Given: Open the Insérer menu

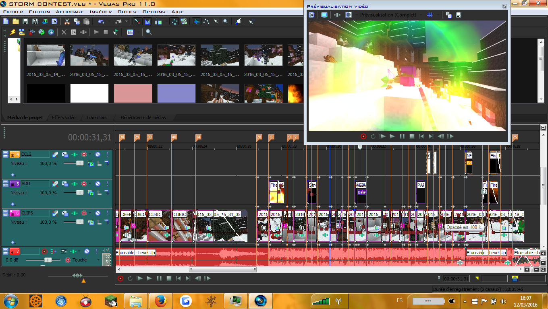Looking at the screenshot, I should coord(101,12).
